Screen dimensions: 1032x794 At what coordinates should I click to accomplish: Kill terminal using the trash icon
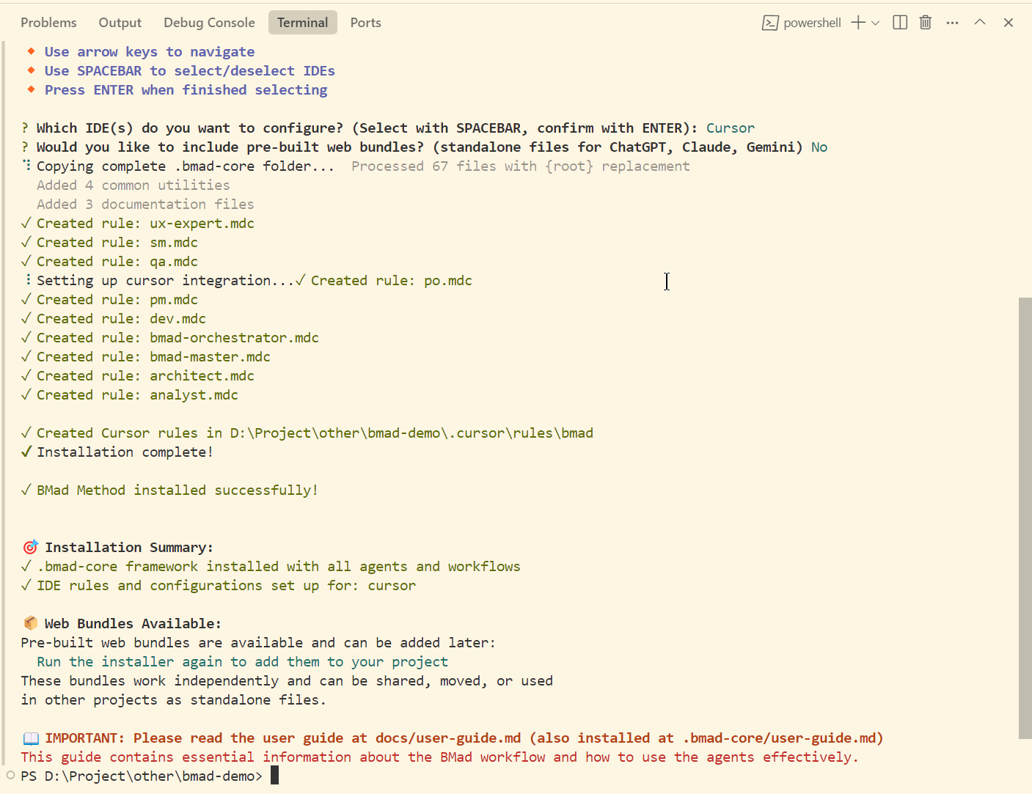pyautogui.click(x=926, y=23)
